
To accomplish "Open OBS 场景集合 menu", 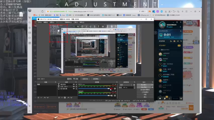I will click(x=68, y=22).
